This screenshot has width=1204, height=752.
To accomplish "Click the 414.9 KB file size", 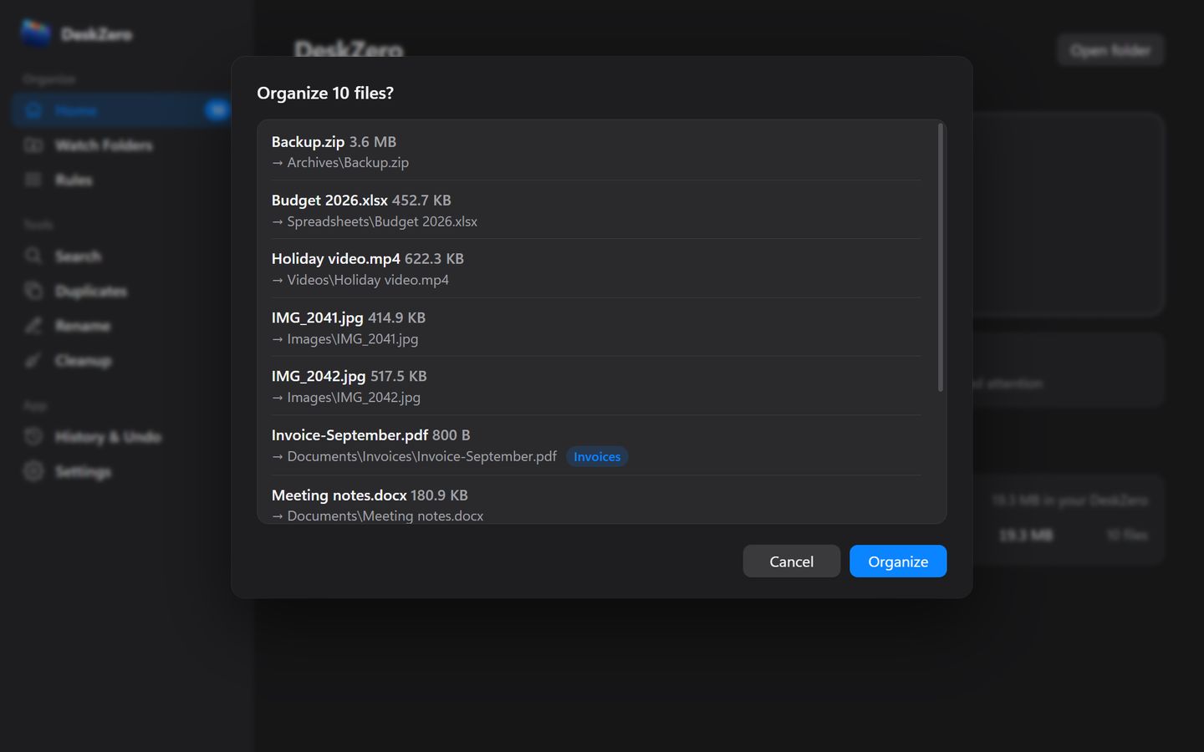I will (x=397, y=318).
